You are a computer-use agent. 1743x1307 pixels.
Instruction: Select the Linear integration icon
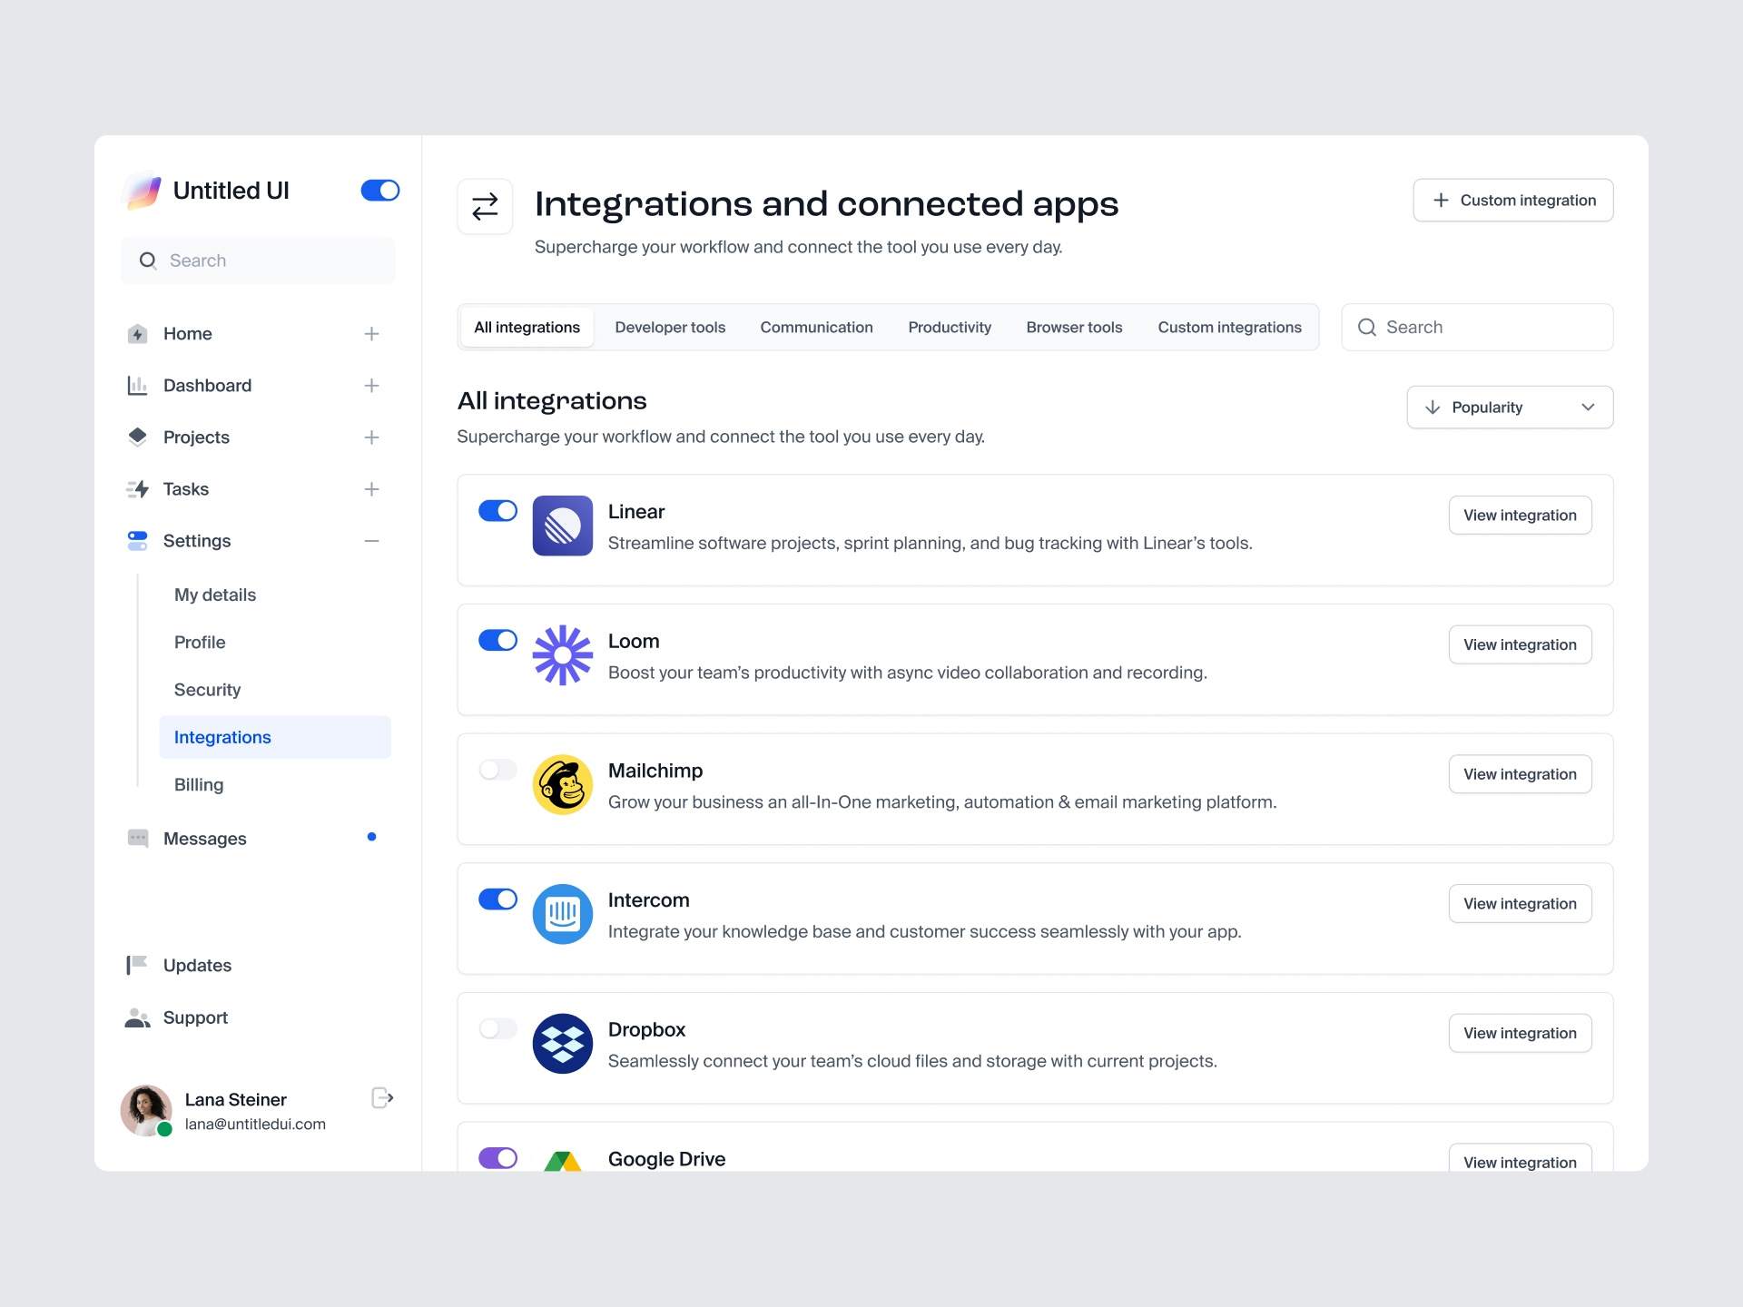pyautogui.click(x=562, y=526)
